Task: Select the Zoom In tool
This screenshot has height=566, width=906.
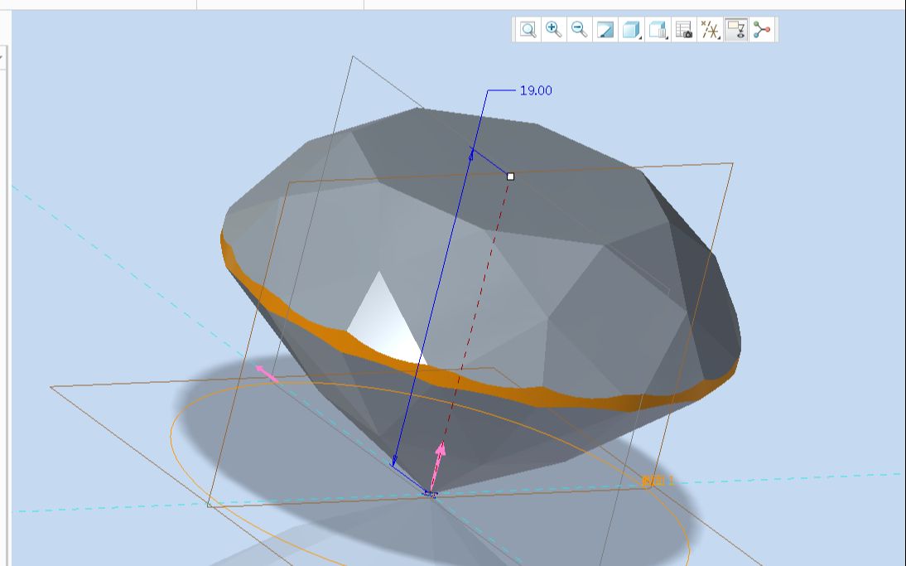Action: (x=552, y=28)
